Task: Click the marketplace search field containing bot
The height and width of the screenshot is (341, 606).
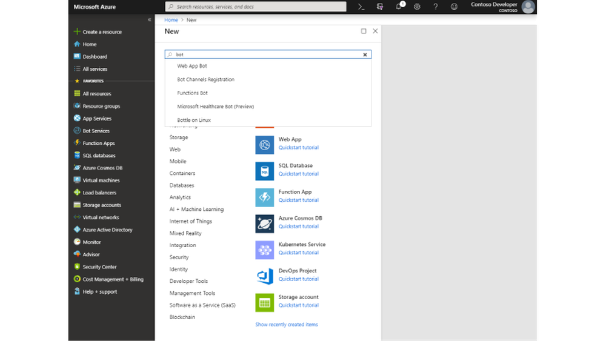Action: [268, 55]
